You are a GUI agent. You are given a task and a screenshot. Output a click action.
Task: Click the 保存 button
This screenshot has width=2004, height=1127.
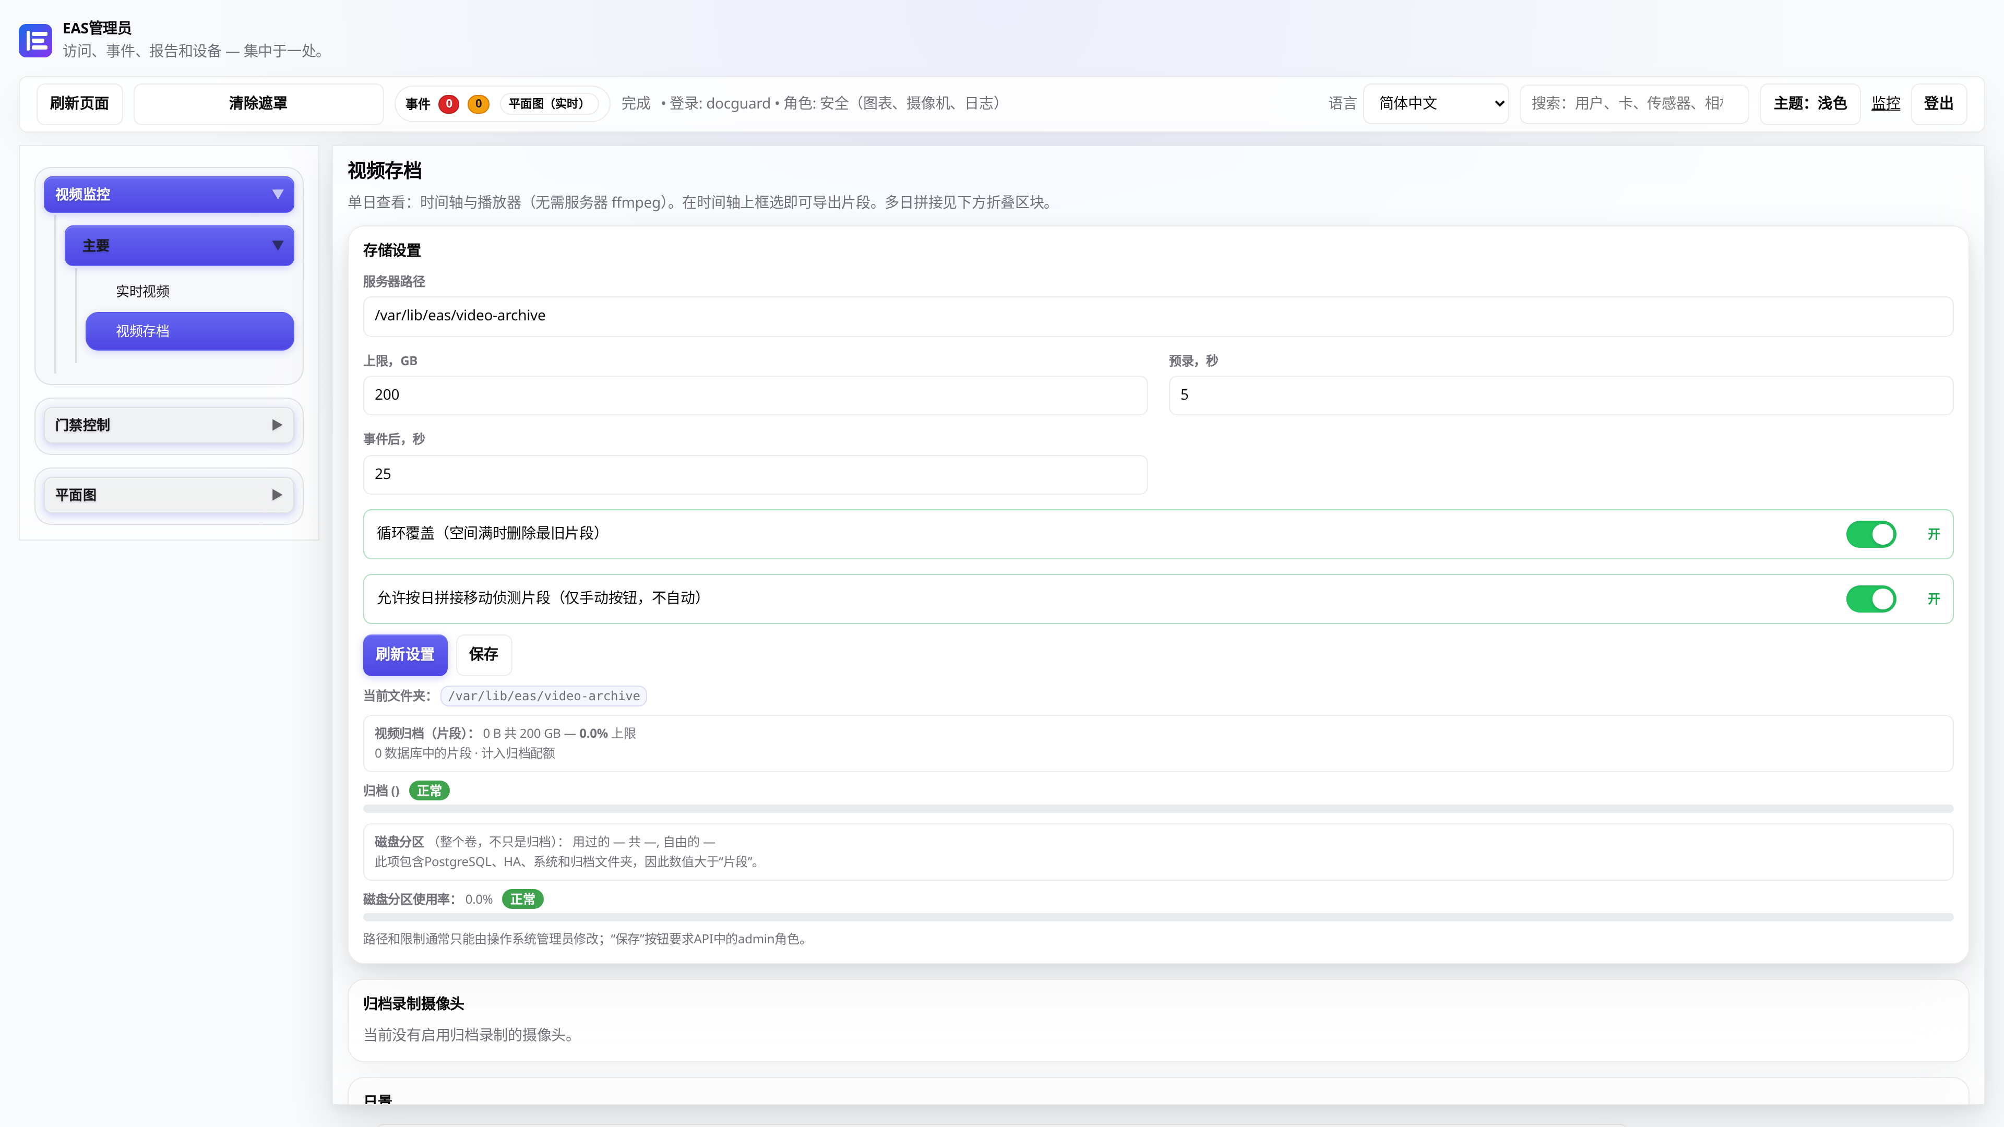(483, 654)
